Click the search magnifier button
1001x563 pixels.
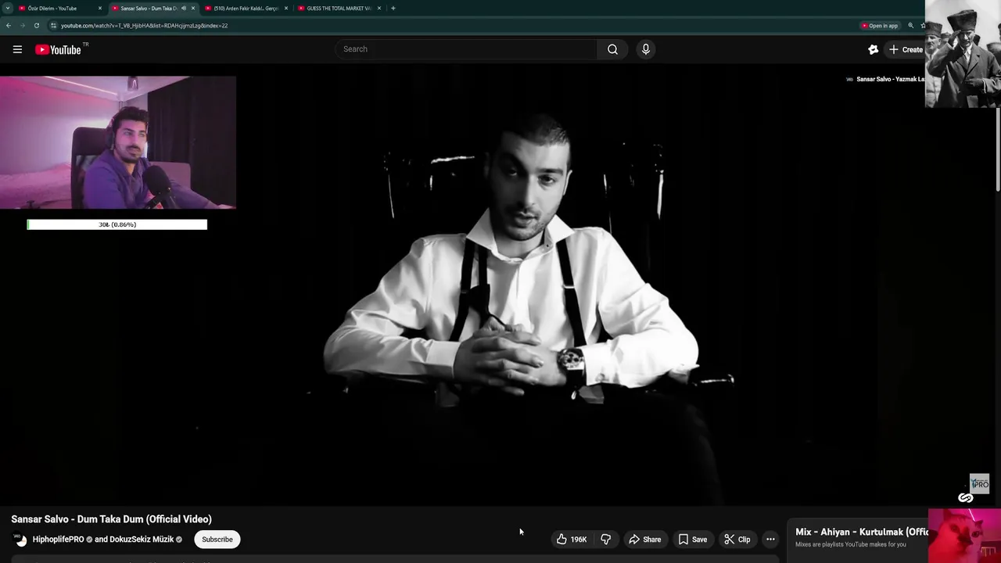pos(612,49)
